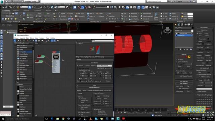Open the View1 selector dropdown in Slate

(102, 41)
